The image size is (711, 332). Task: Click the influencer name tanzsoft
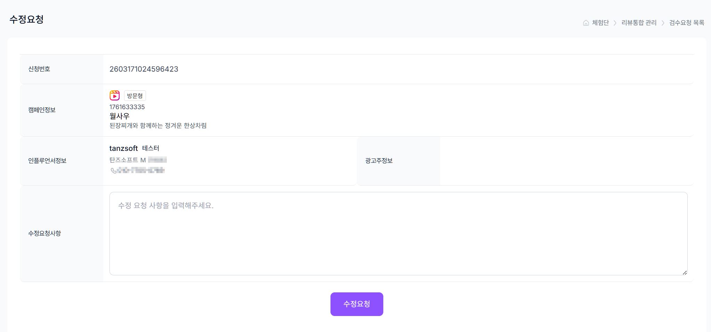click(123, 148)
